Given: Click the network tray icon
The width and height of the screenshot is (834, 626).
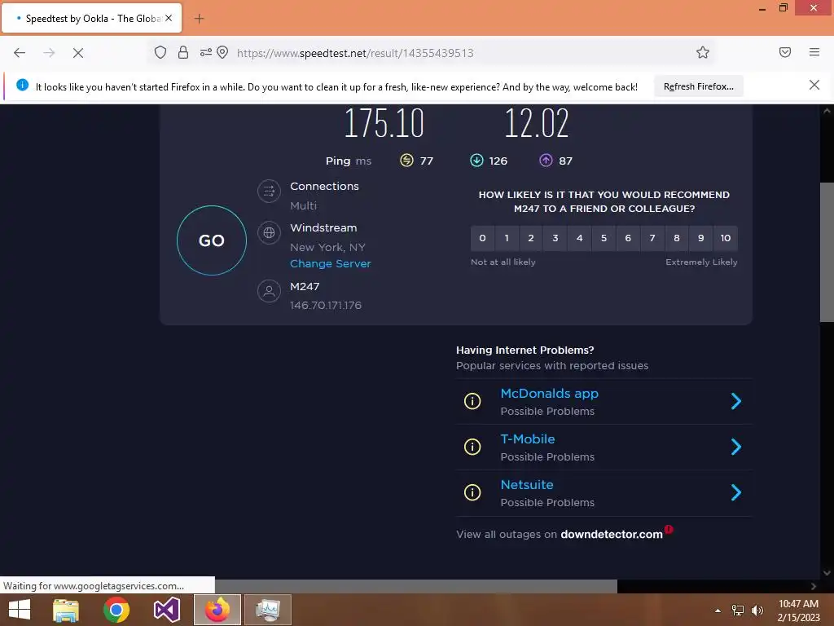Looking at the screenshot, I should 738,611.
